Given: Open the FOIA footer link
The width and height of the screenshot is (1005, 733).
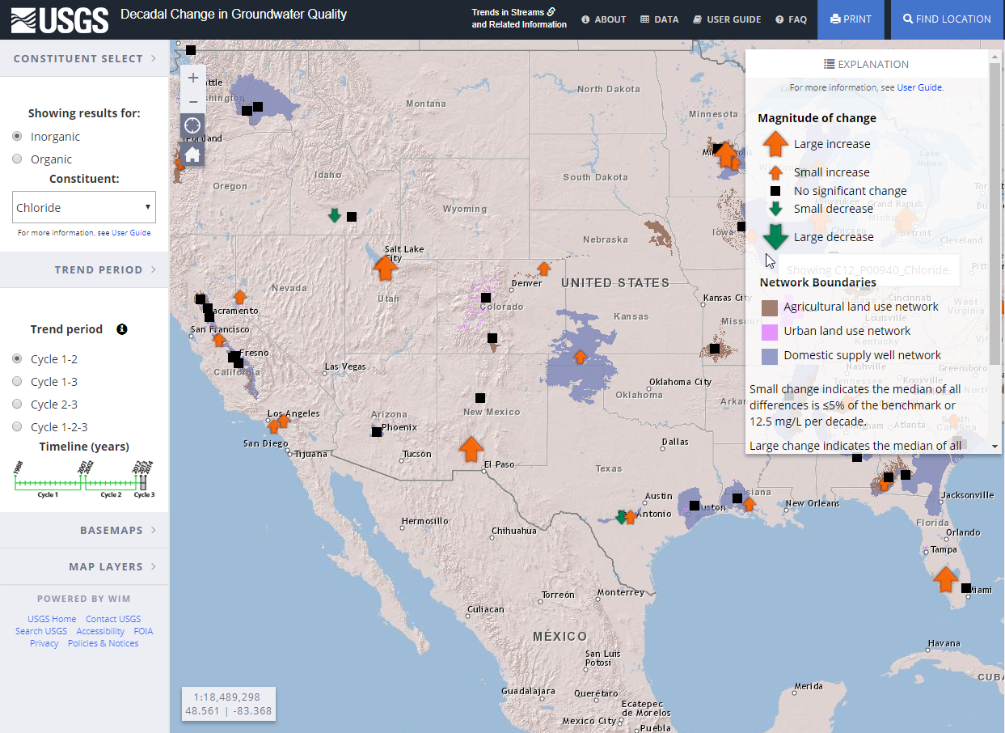Looking at the screenshot, I should [x=143, y=631].
